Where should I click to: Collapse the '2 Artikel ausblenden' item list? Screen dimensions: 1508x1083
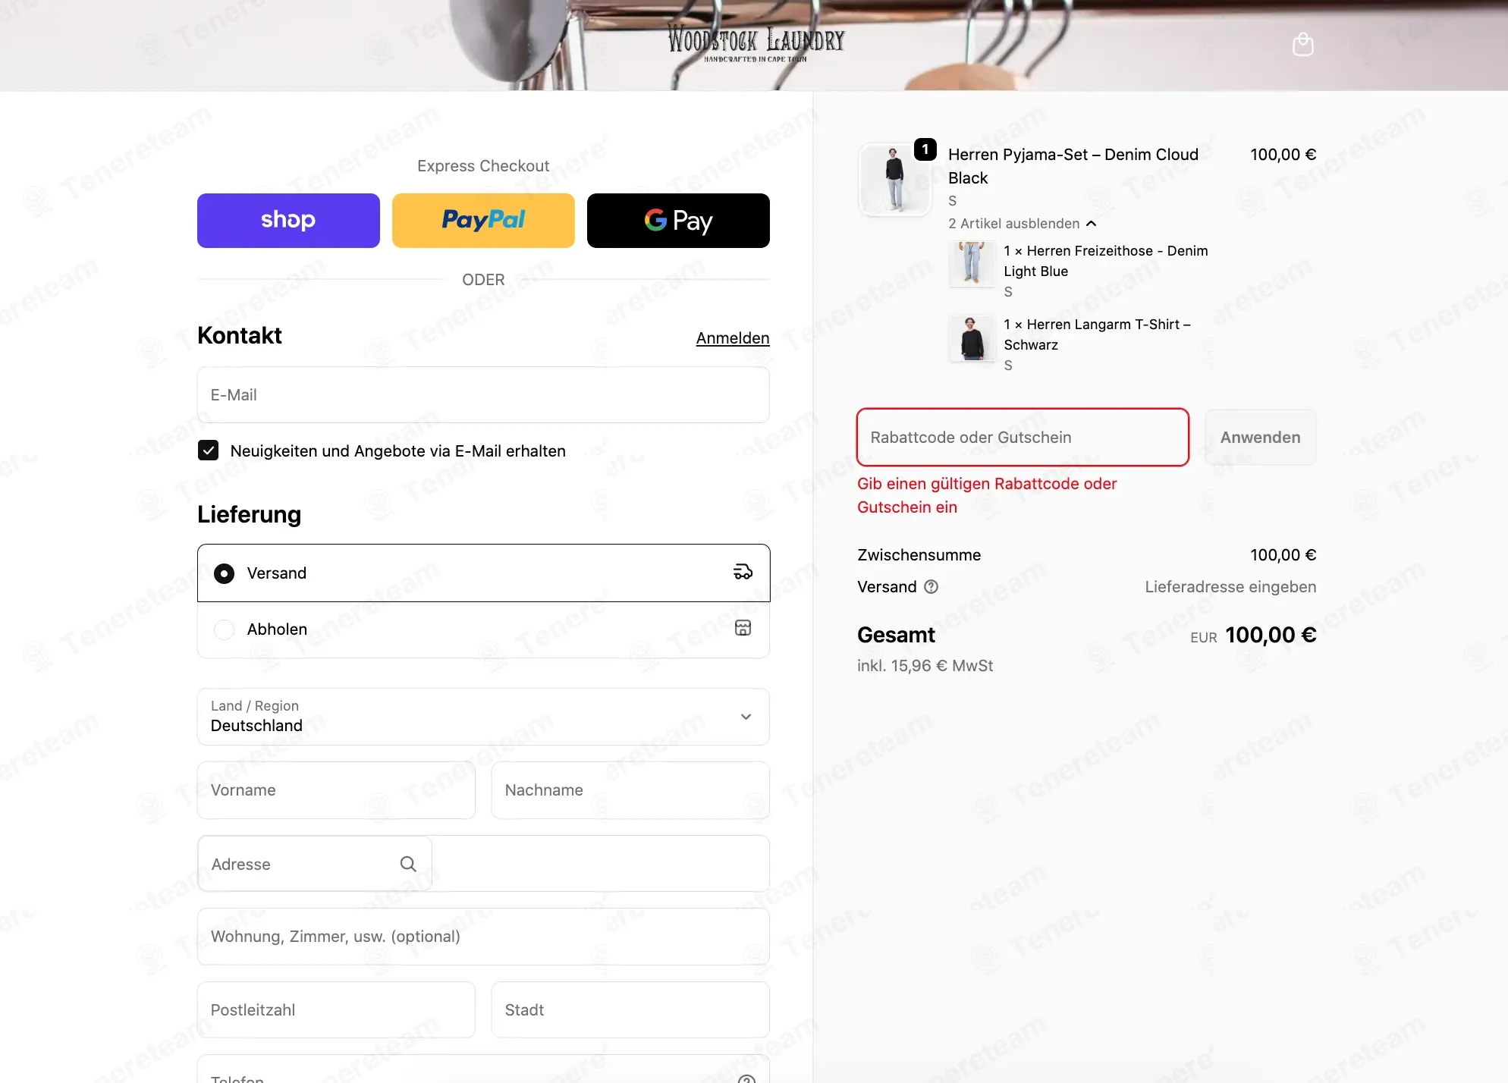tap(1022, 224)
